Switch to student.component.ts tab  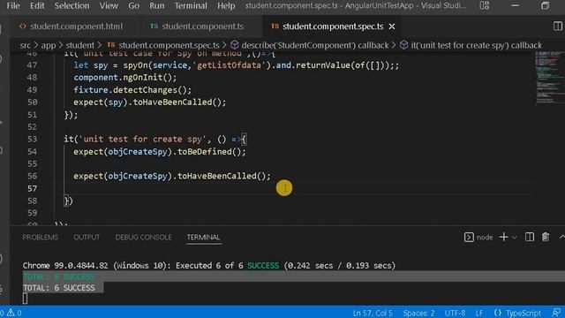click(198, 26)
